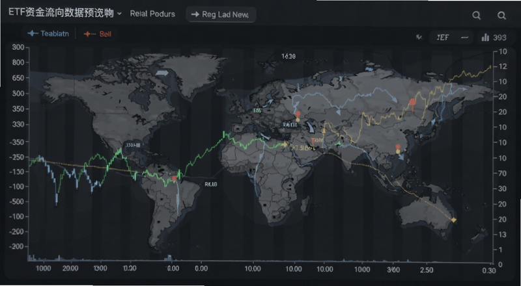Image resolution: width=521 pixels, height=286 pixels.
Task: Click the 2.50 bottom axis value
Action: (427, 268)
